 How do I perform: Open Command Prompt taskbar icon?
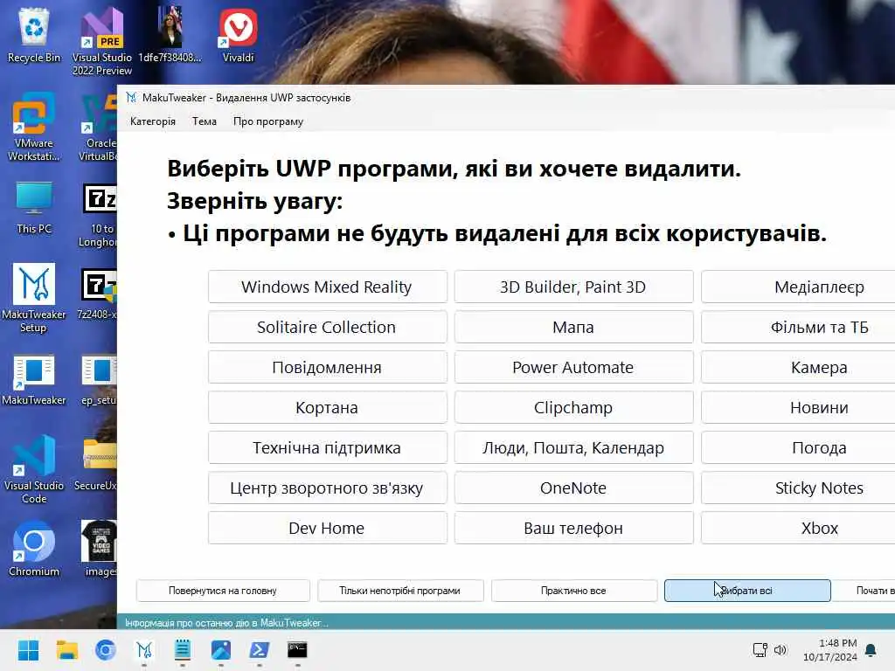click(297, 650)
